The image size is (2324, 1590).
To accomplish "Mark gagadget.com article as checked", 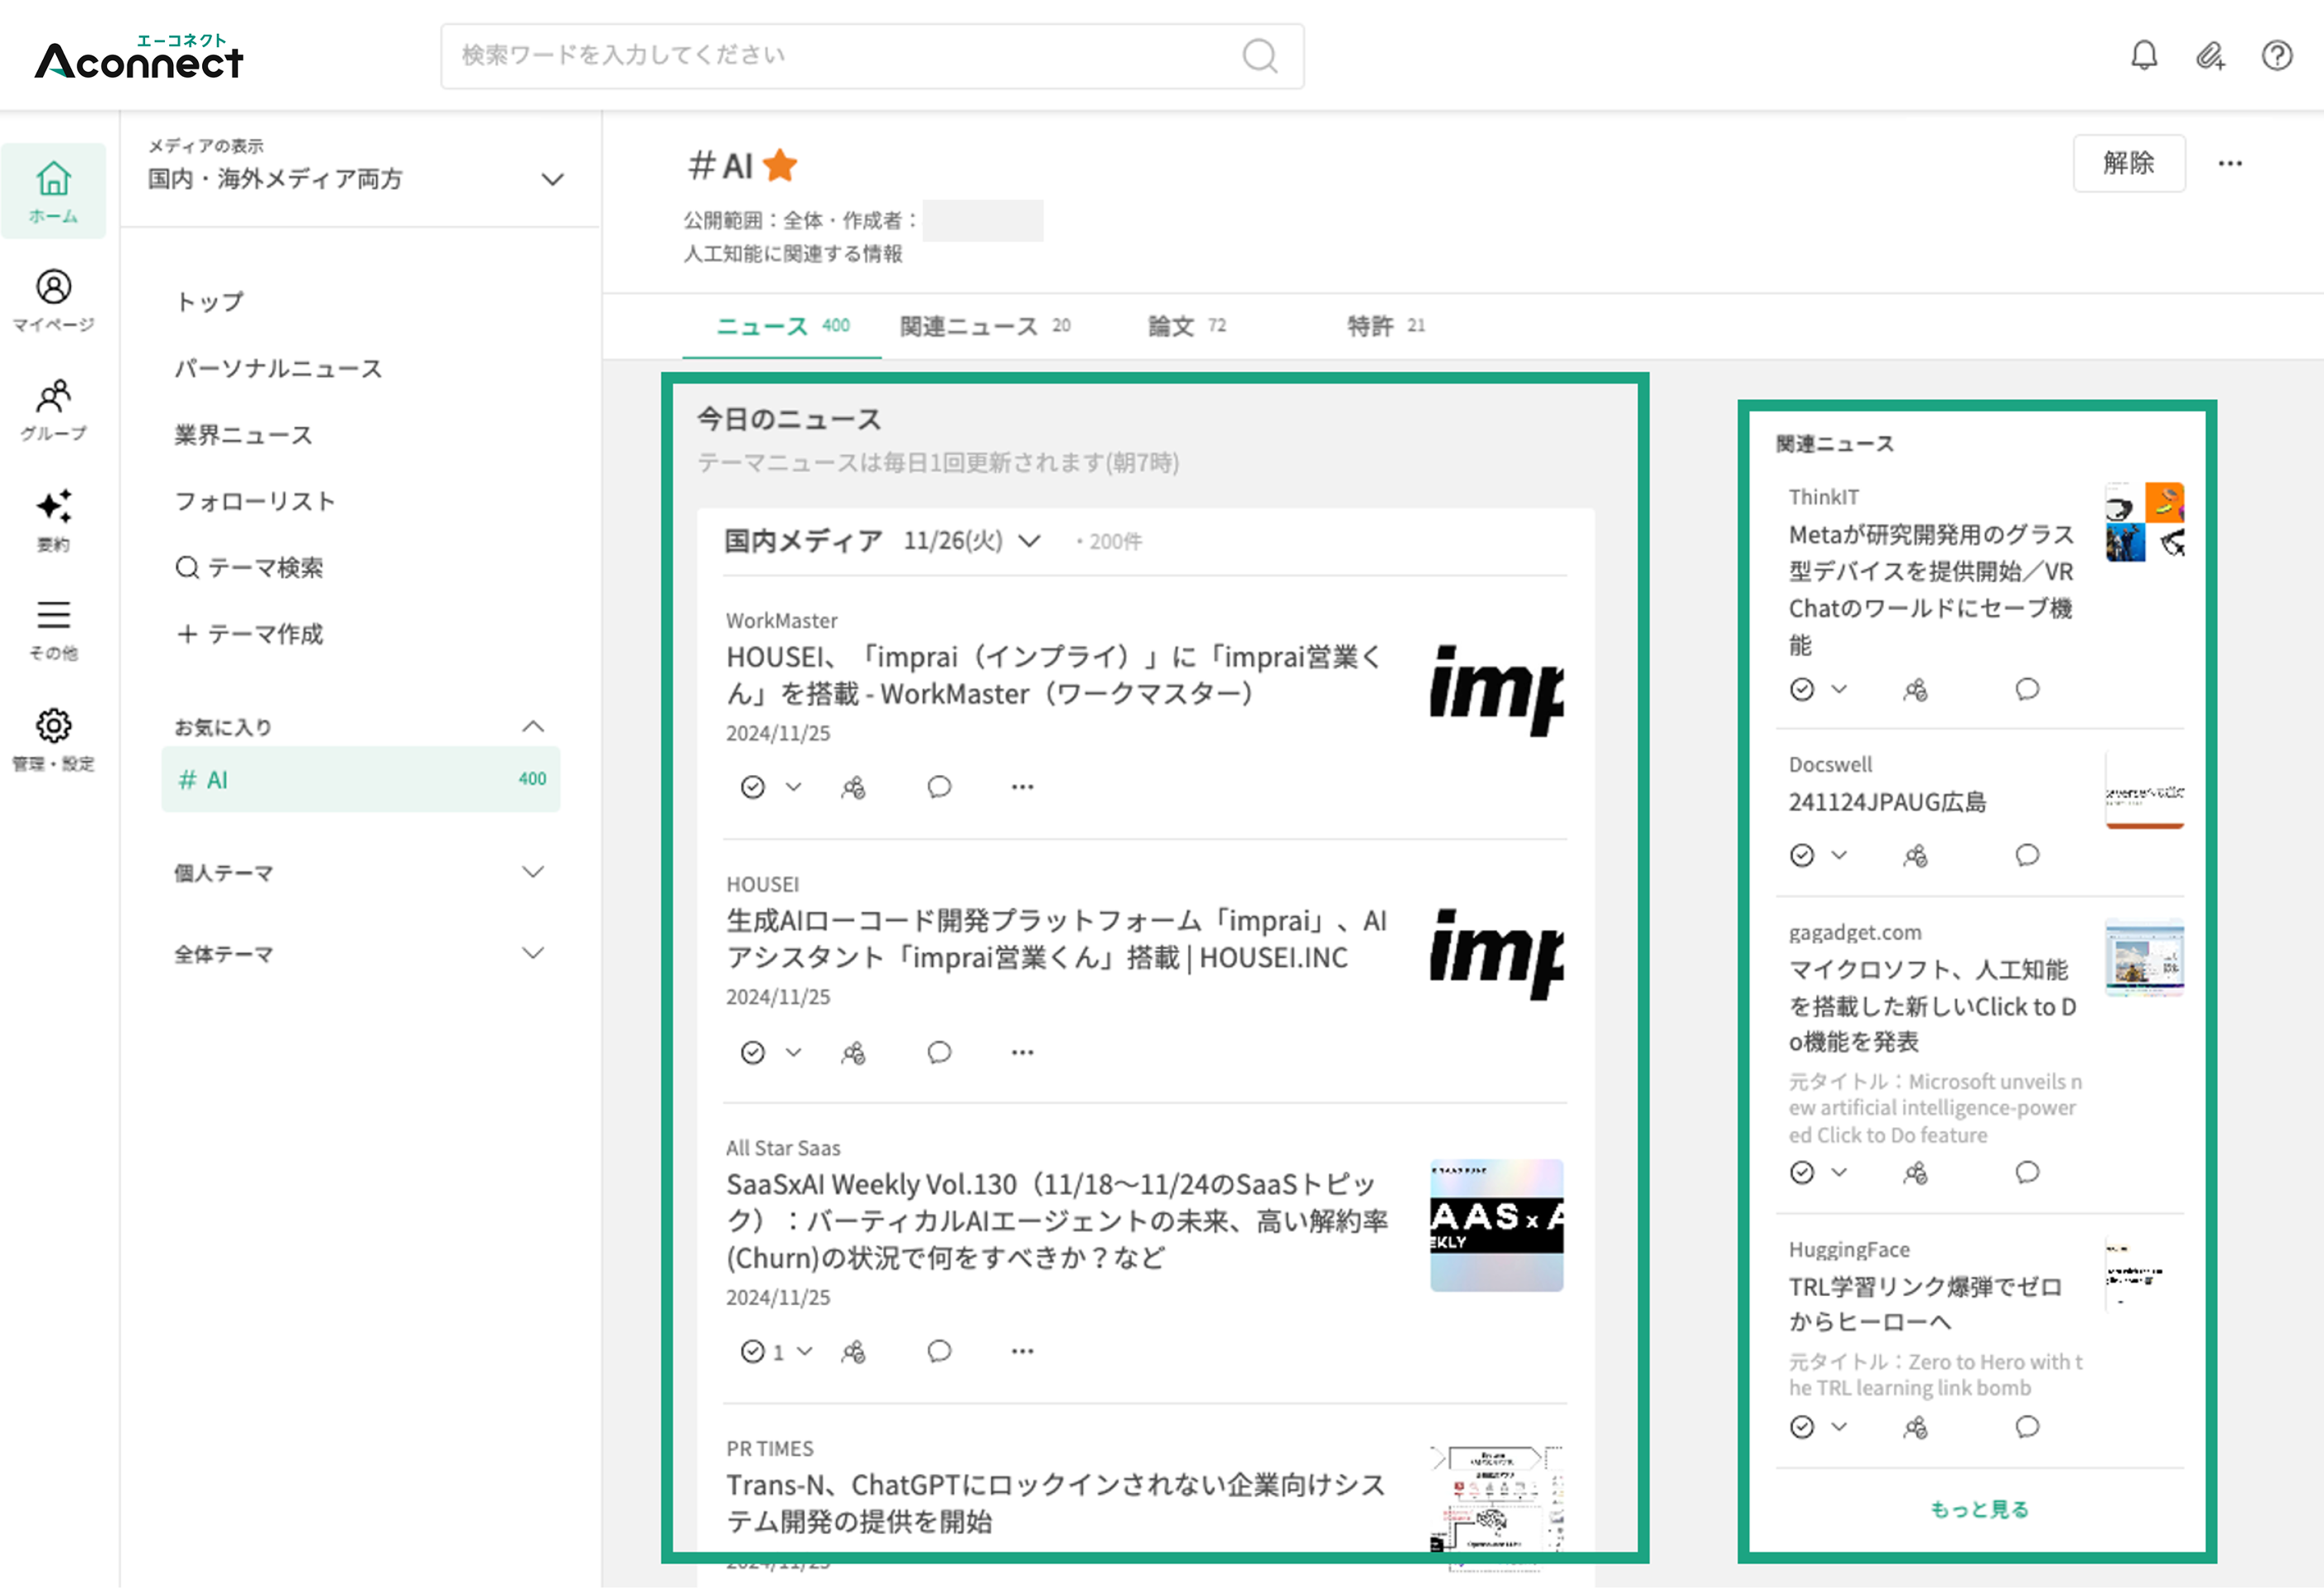I will [x=1802, y=1173].
